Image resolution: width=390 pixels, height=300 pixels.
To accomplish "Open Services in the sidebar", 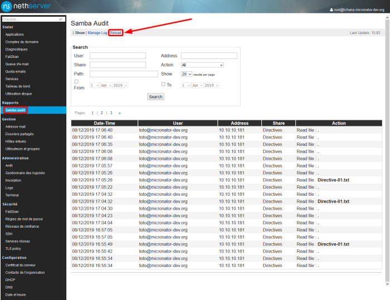I will pyautogui.click(x=12, y=79).
